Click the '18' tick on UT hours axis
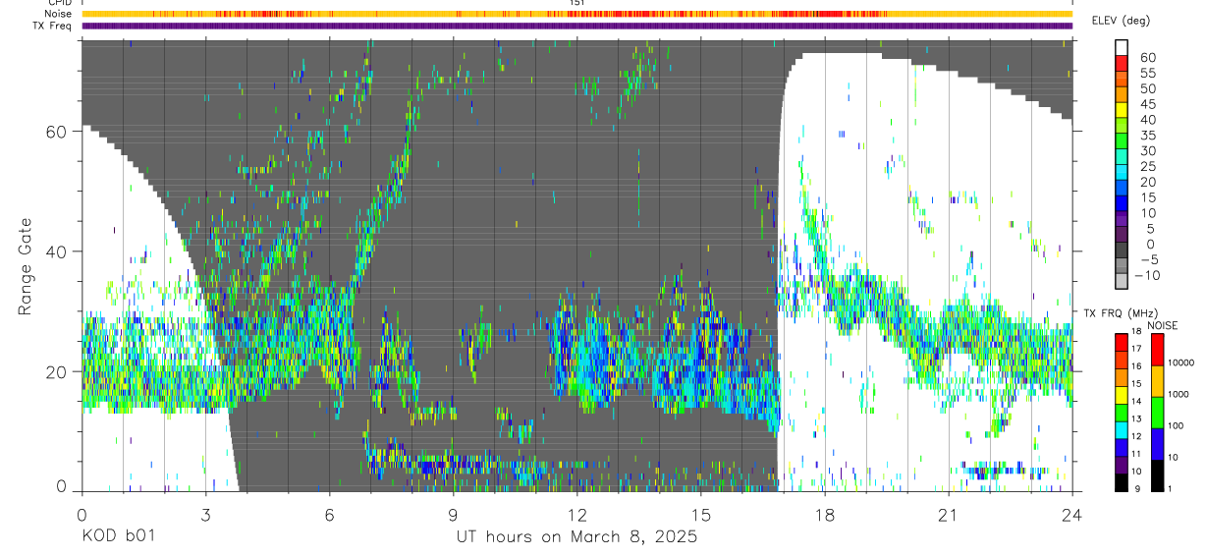This screenshot has width=1206, height=557. click(x=824, y=514)
